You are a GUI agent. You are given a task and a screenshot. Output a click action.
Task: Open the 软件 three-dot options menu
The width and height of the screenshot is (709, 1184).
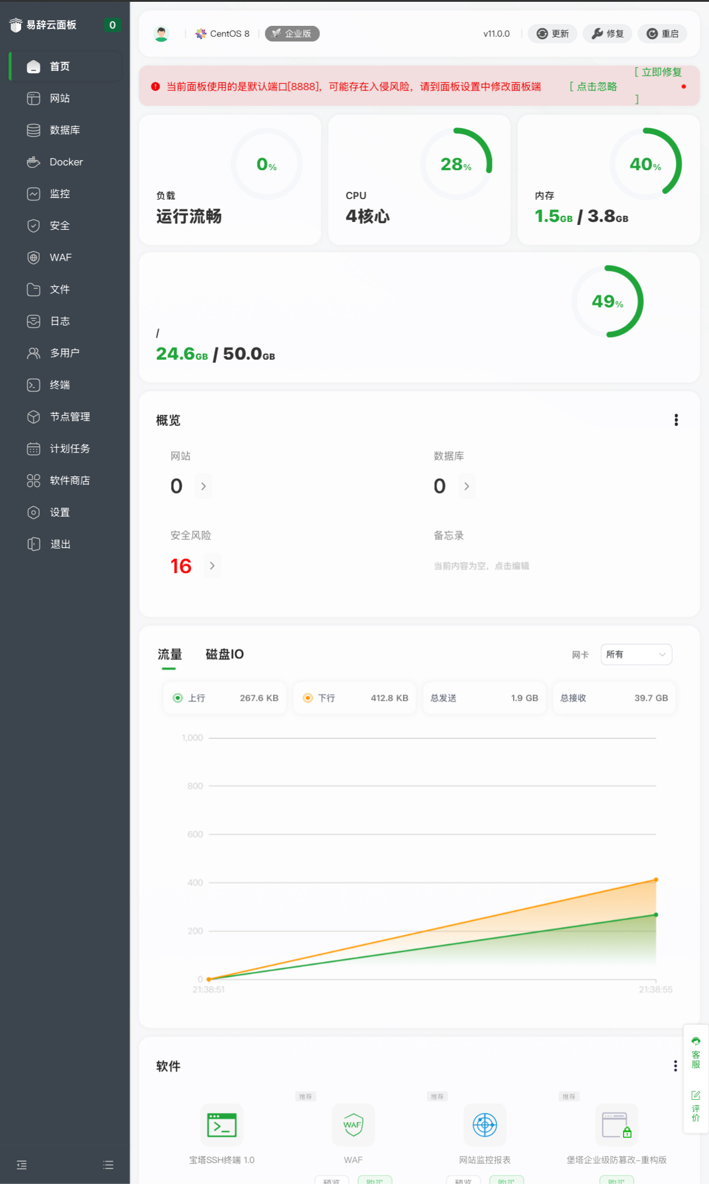click(x=676, y=1067)
